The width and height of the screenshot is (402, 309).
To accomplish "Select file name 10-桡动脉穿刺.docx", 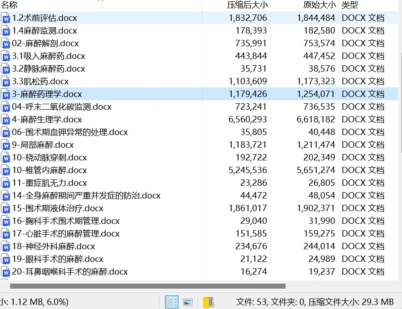I will [50, 158].
